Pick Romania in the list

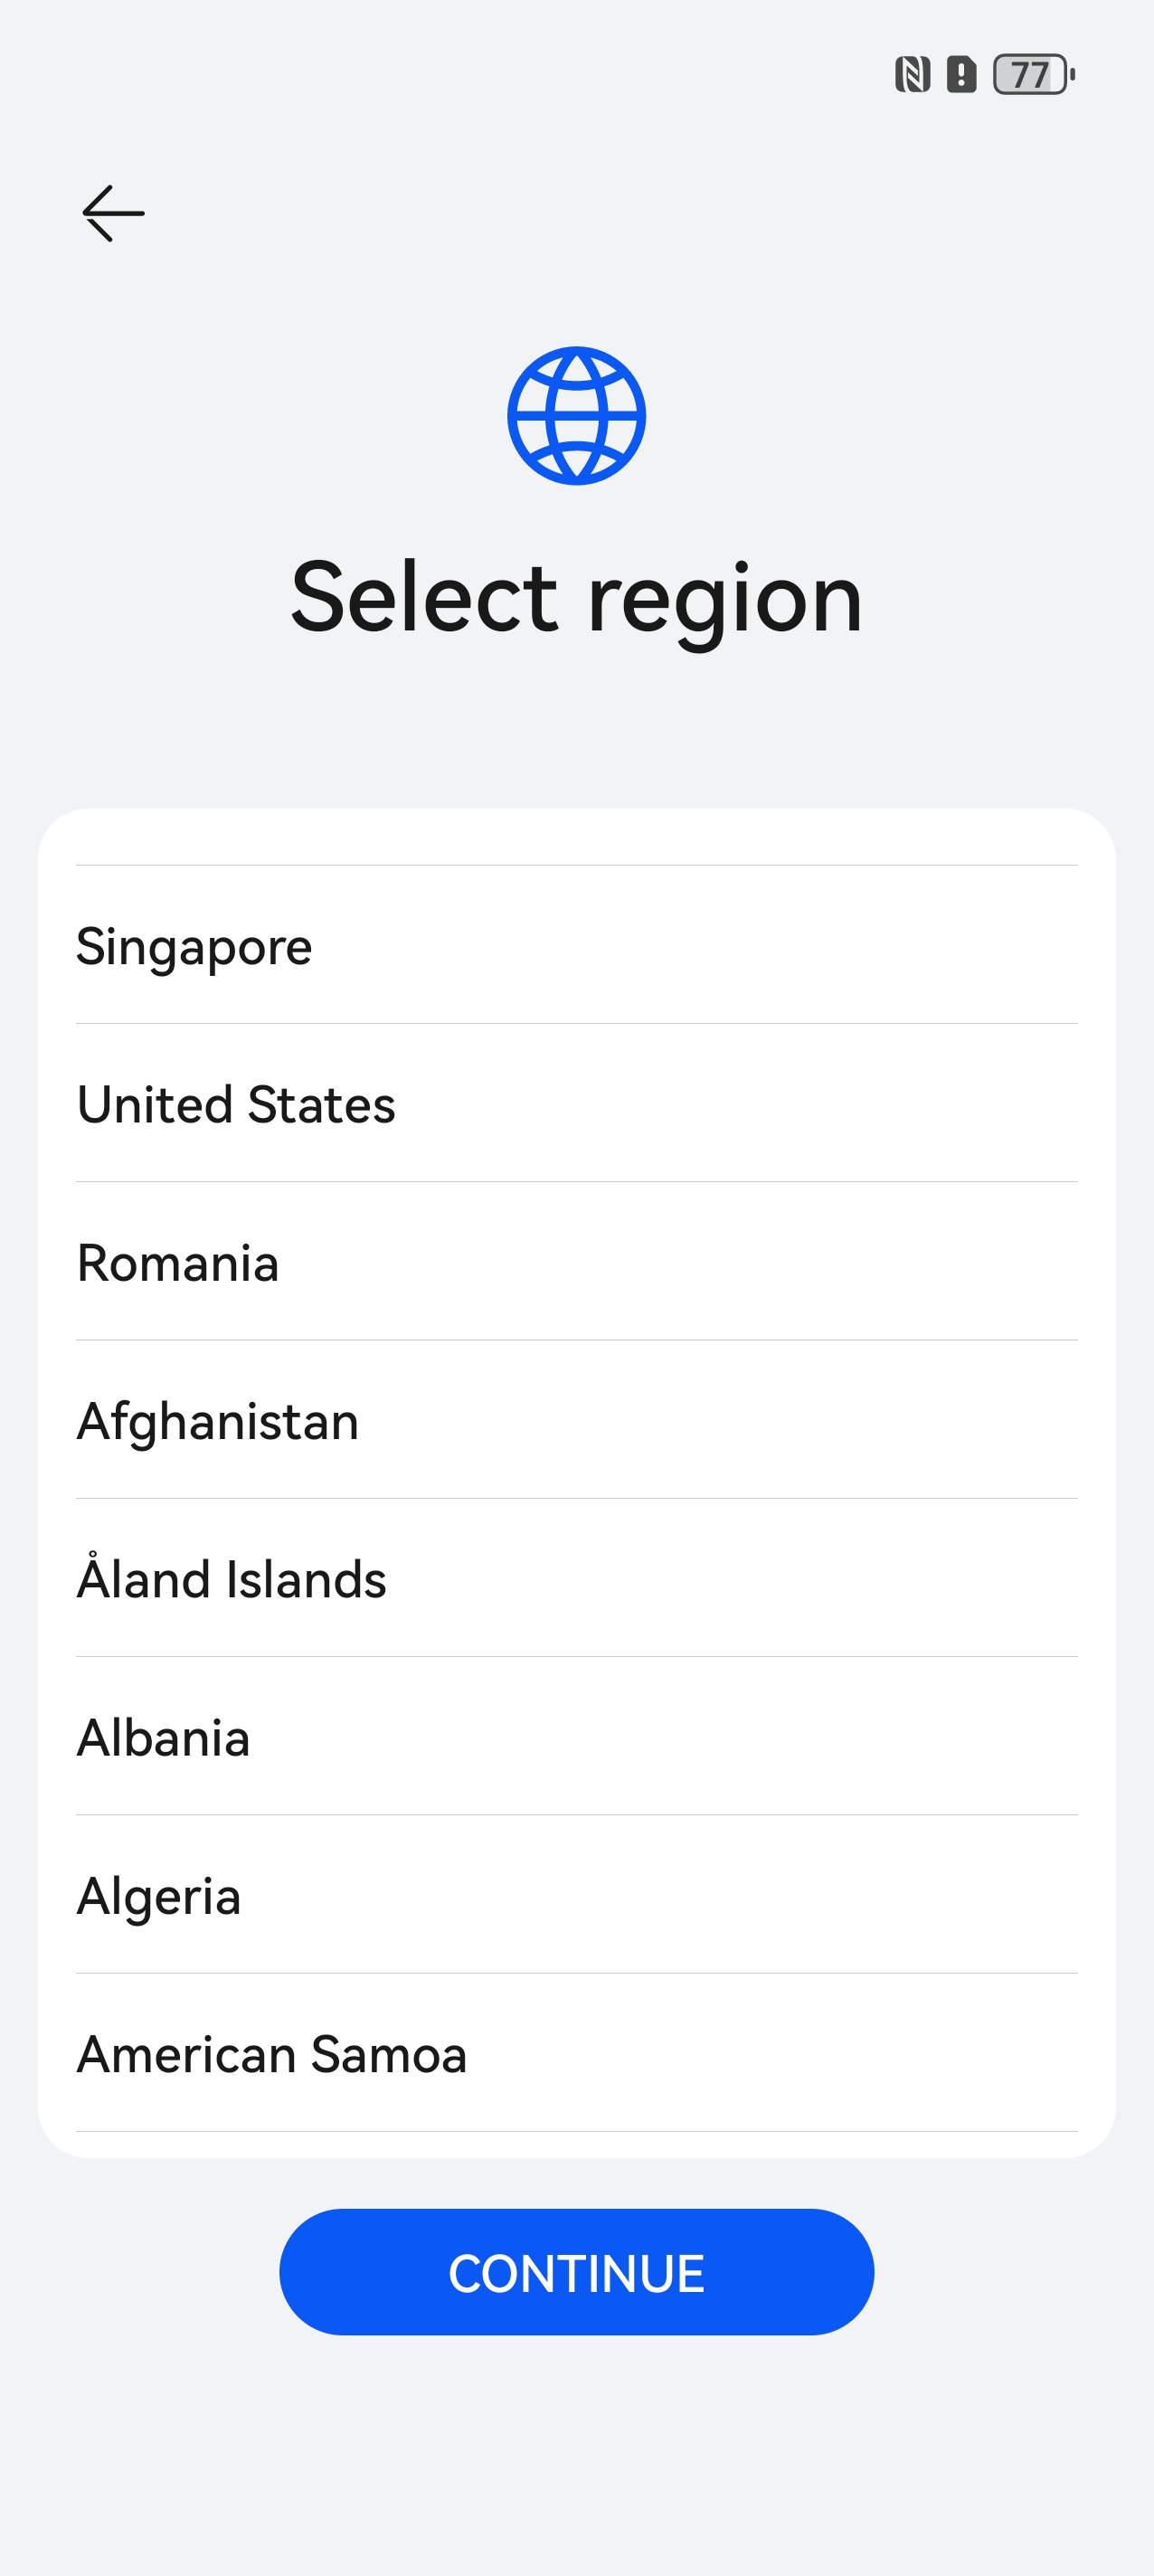pyautogui.click(x=576, y=1262)
